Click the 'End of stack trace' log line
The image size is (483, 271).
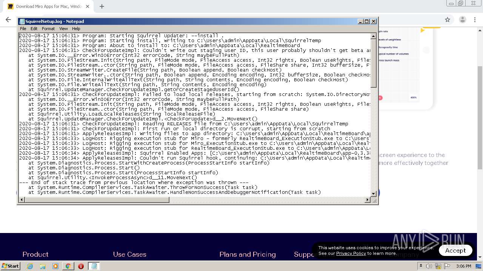coord(134,183)
